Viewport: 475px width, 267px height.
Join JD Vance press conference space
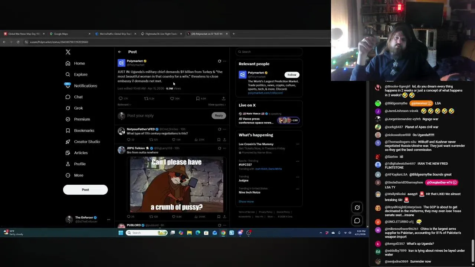pos(269,119)
